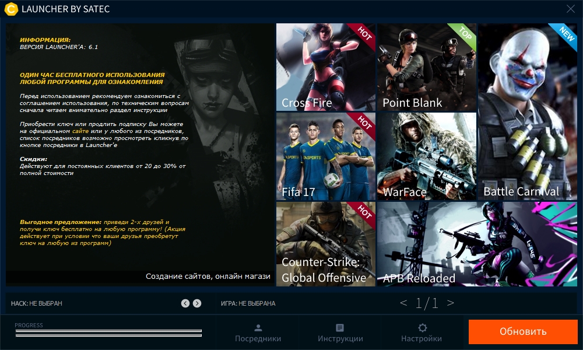Click the scrolling Создание сайтов ad text
Viewport: 583px width, 350px height.
pos(208,276)
